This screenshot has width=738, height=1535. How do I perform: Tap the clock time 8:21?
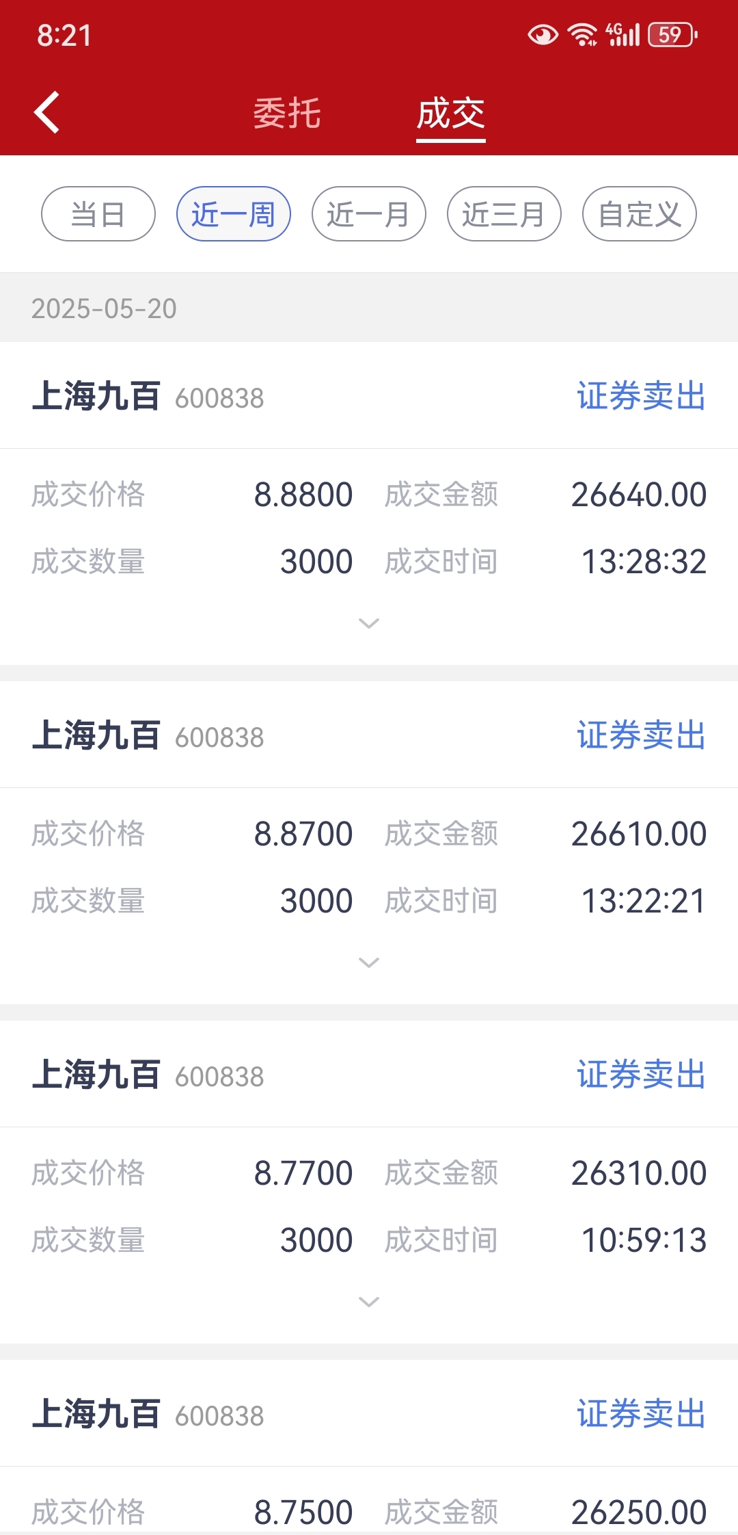[64, 36]
